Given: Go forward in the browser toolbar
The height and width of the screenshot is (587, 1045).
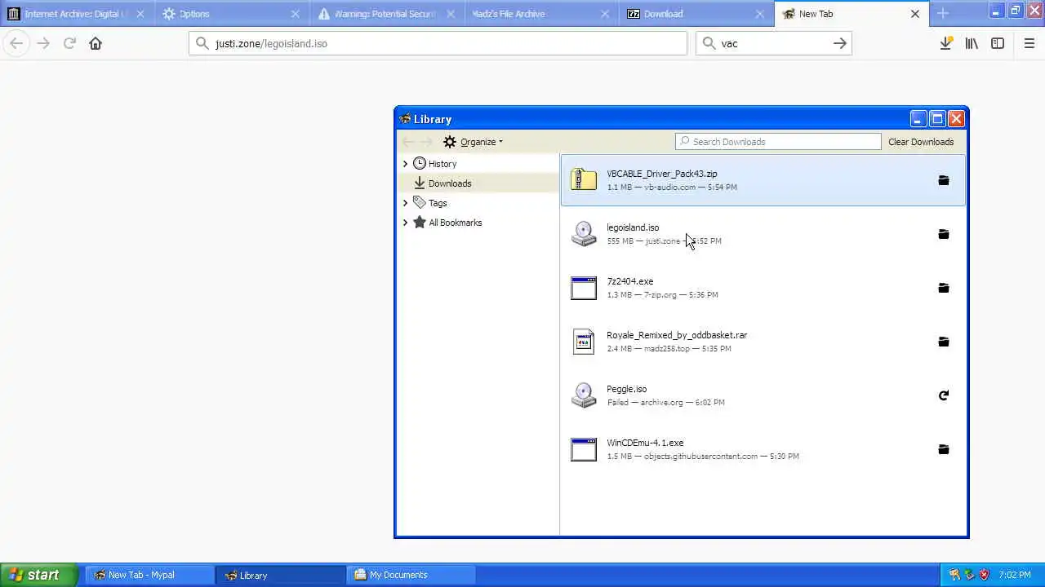Looking at the screenshot, I should tap(43, 43).
